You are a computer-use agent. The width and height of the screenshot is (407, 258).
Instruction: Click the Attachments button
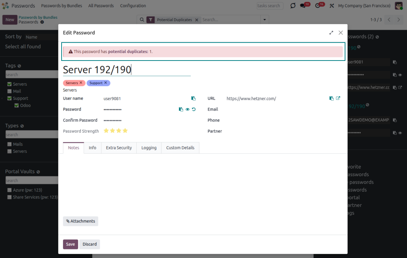80,221
